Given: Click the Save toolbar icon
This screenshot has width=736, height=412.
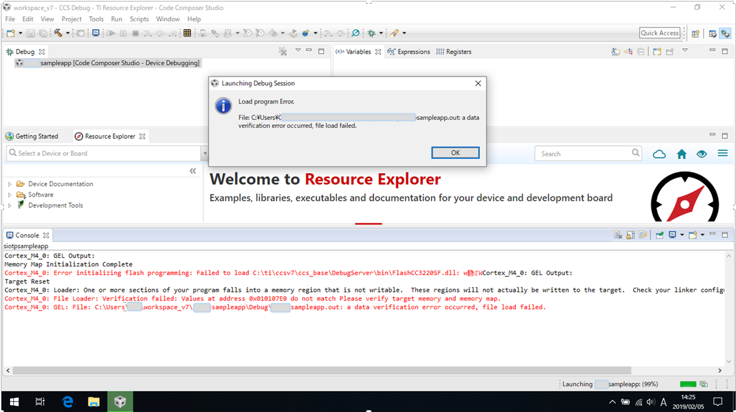Looking at the screenshot, I should click(x=31, y=33).
